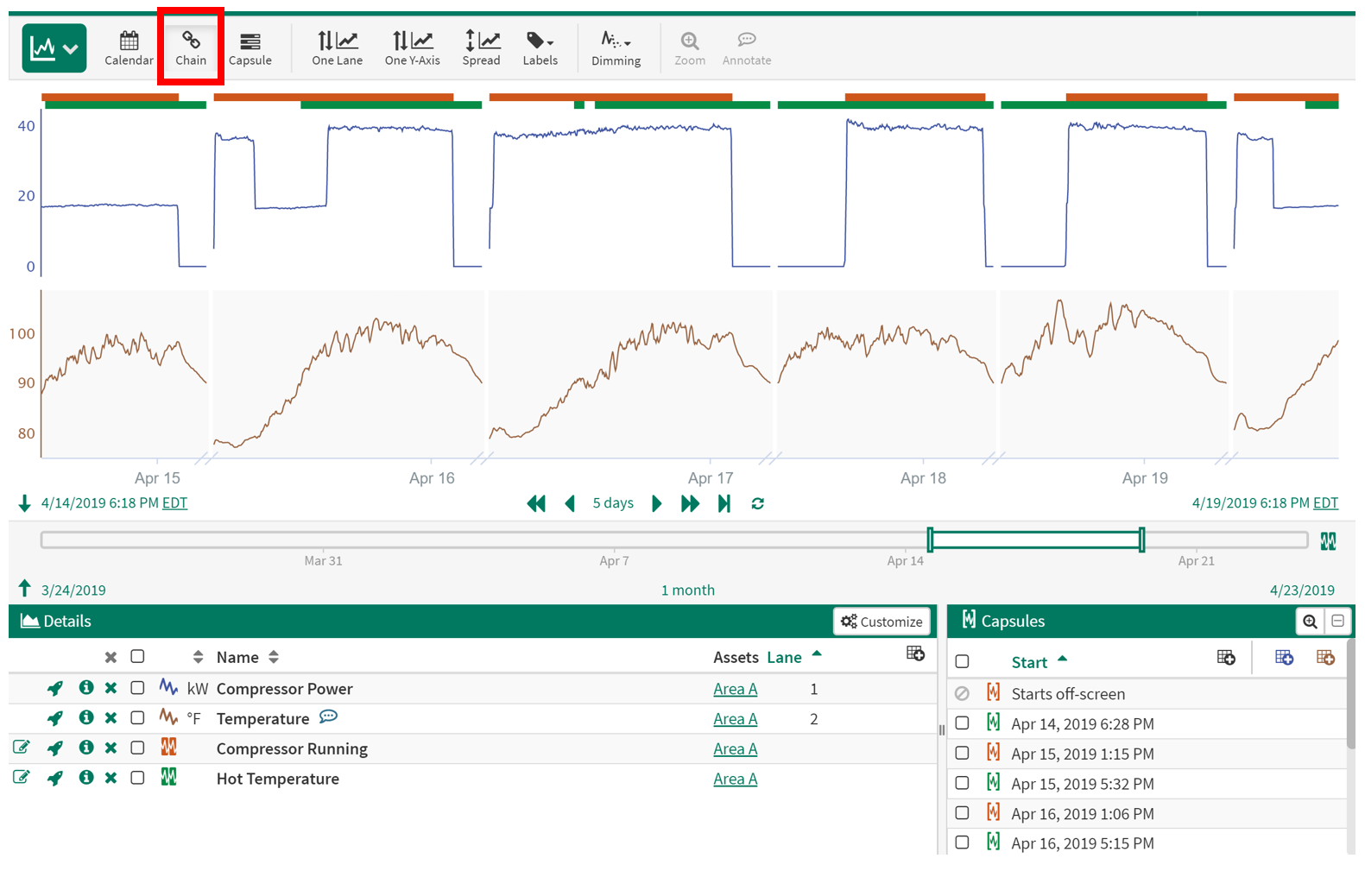Remove Temperature signal with X icon
The width and height of the screenshot is (1365, 871).
tap(111, 718)
